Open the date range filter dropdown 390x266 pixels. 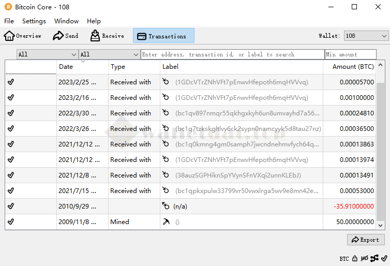(47, 54)
